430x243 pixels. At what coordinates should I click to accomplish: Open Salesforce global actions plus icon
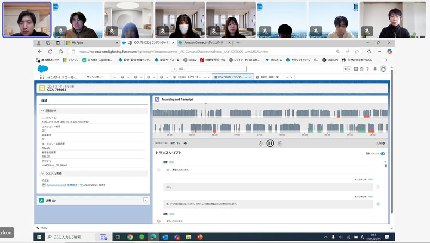click(355, 68)
